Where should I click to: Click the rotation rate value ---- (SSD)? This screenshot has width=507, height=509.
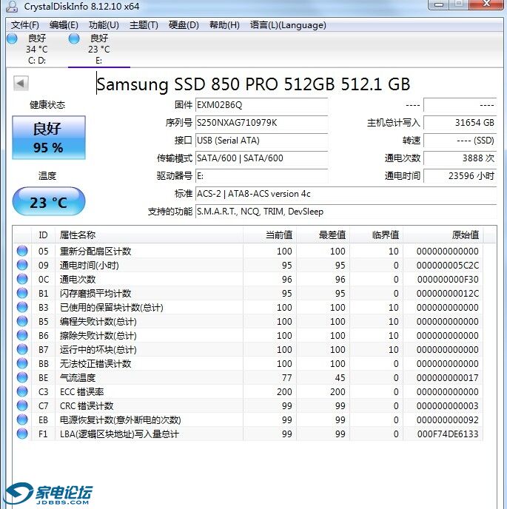click(460, 141)
